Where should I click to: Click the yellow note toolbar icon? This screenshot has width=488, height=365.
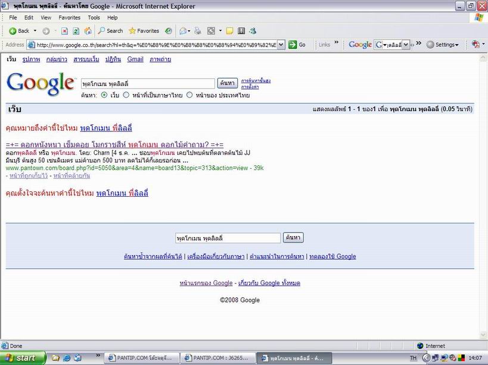229,31
